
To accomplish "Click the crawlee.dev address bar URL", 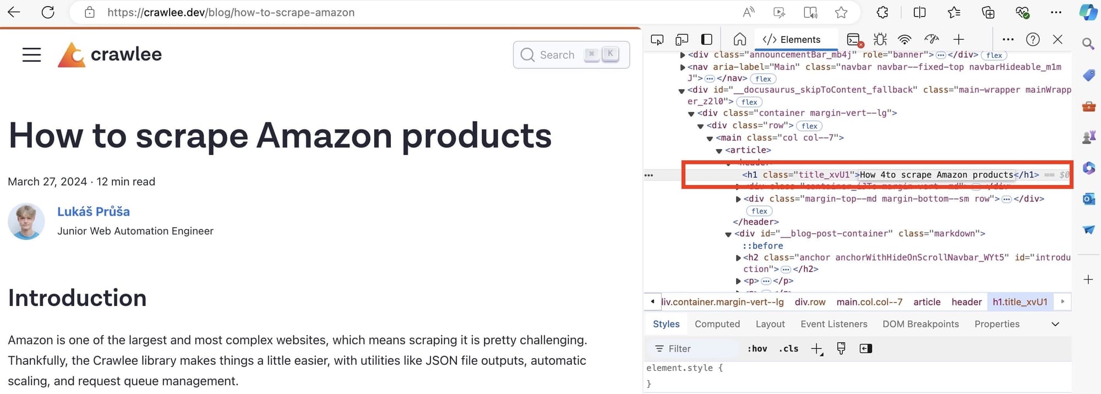I will tap(231, 12).
